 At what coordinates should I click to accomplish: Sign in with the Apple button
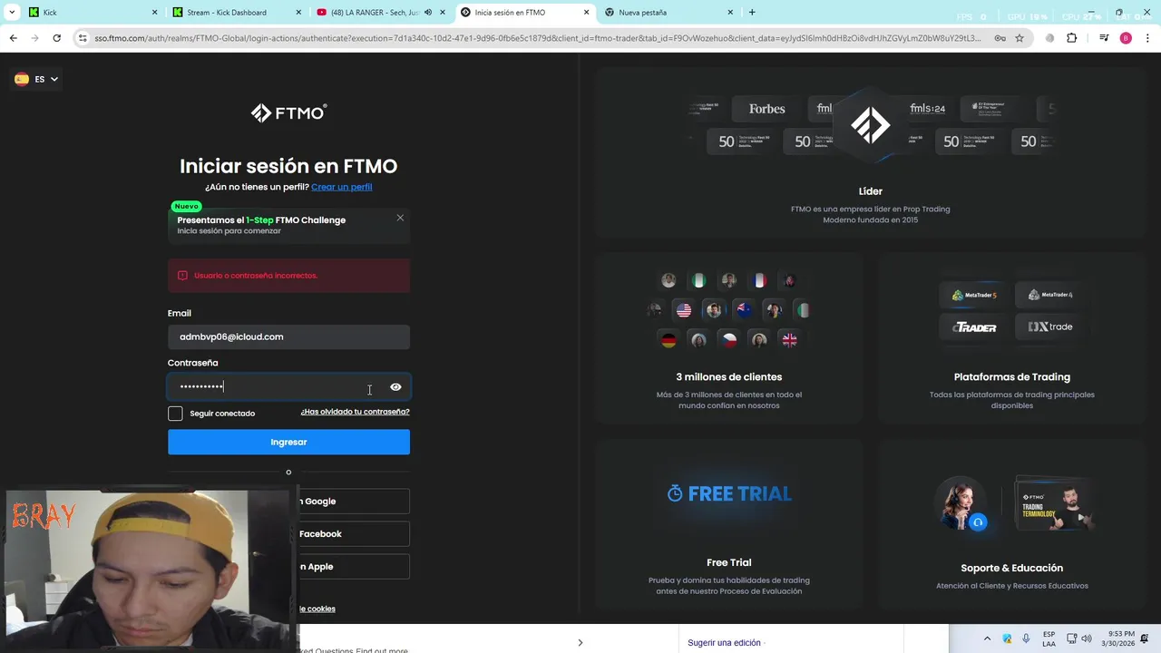point(354,567)
